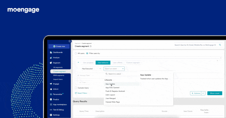Remove the filter row with inner X
This screenshot has height=118, width=226.
[x=217, y=61]
